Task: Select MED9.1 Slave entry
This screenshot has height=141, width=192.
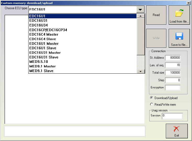Action: pos(41,71)
